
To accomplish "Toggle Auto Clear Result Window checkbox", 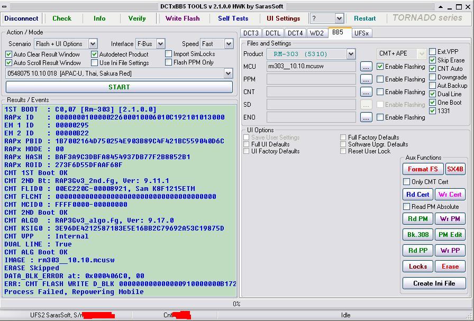I will coord(9,54).
